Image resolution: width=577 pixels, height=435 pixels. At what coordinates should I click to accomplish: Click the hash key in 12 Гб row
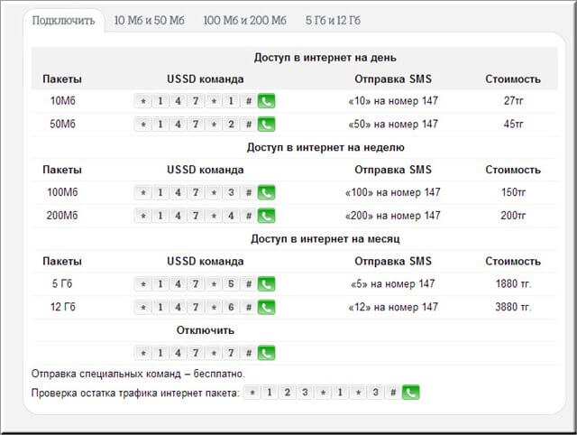(249, 307)
